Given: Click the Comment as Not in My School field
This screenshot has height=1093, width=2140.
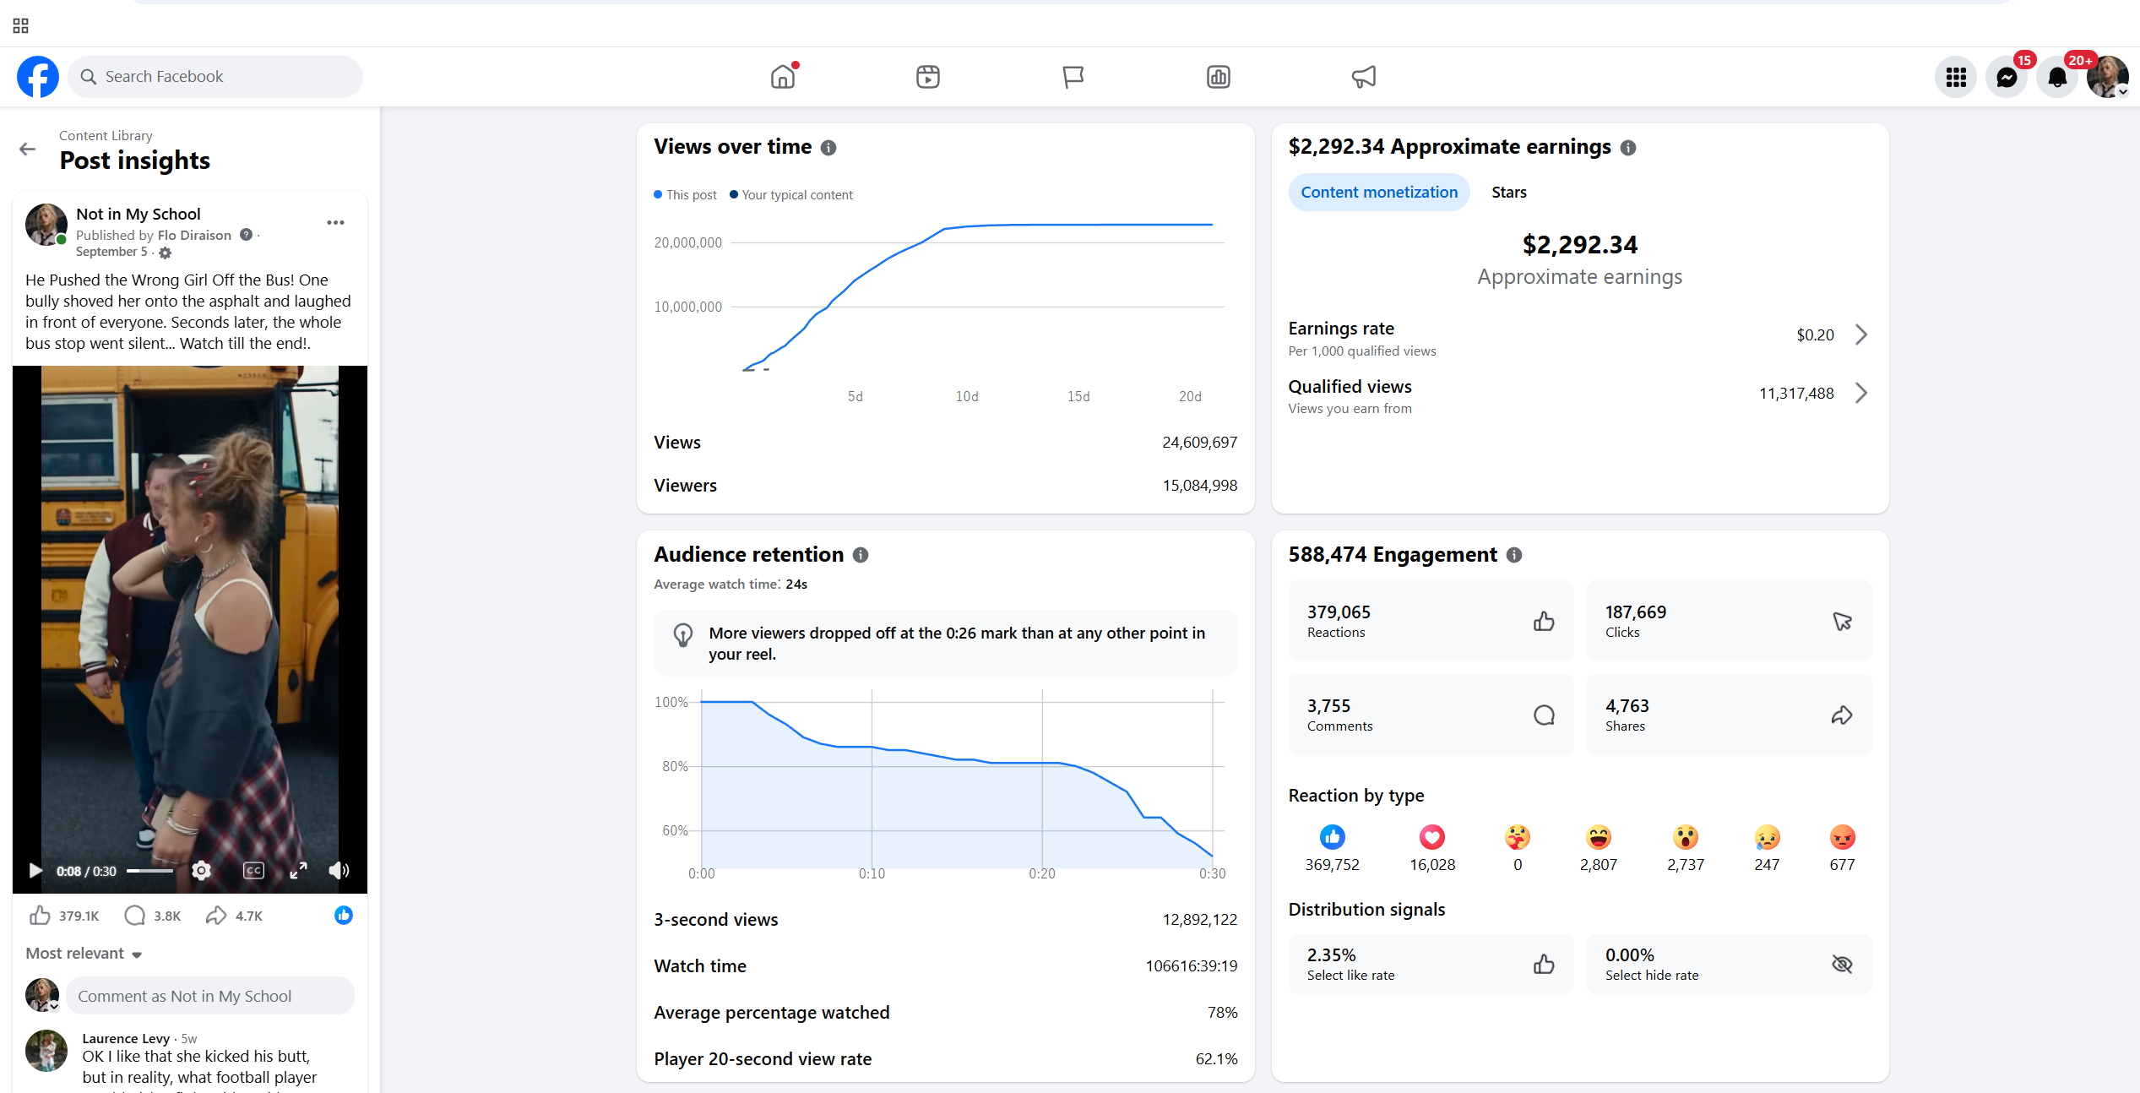Looking at the screenshot, I should (x=210, y=997).
